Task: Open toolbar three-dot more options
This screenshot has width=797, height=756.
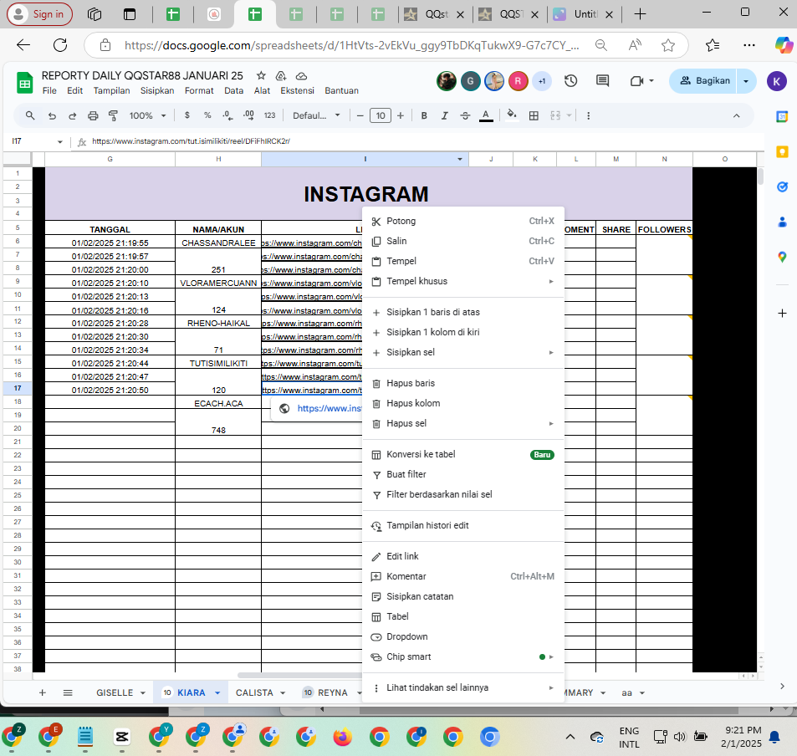Action: [x=588, y=116]
